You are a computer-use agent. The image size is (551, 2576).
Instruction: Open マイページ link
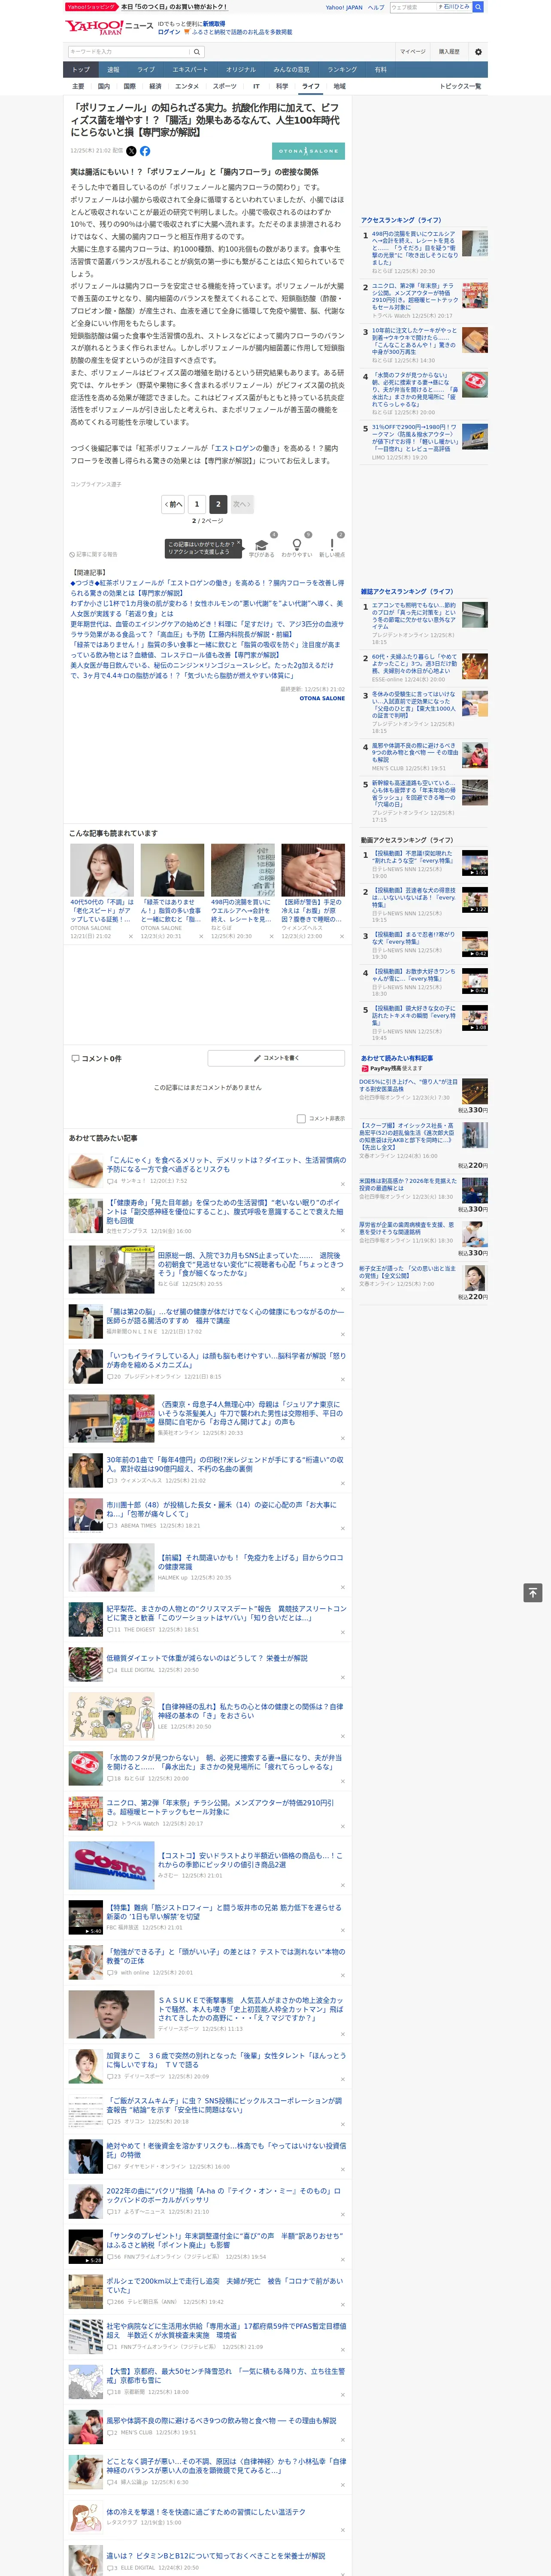(412, 51)
